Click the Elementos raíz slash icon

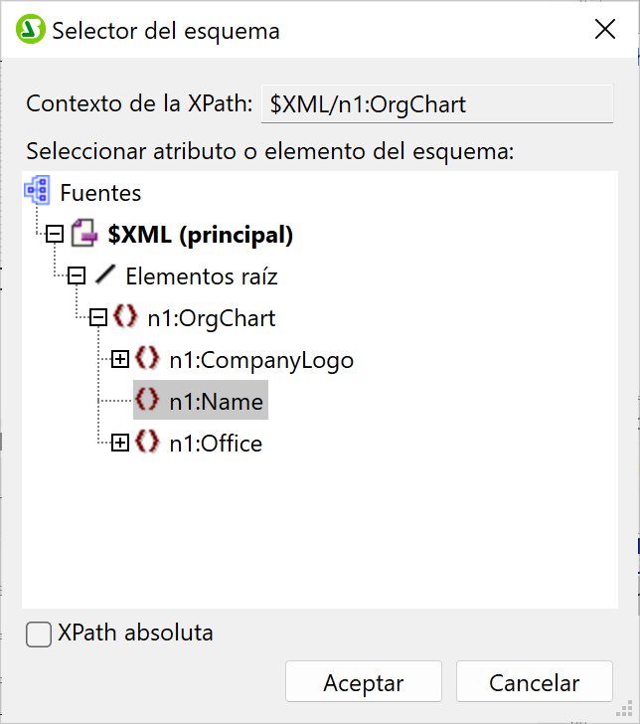tap(104, 275)
